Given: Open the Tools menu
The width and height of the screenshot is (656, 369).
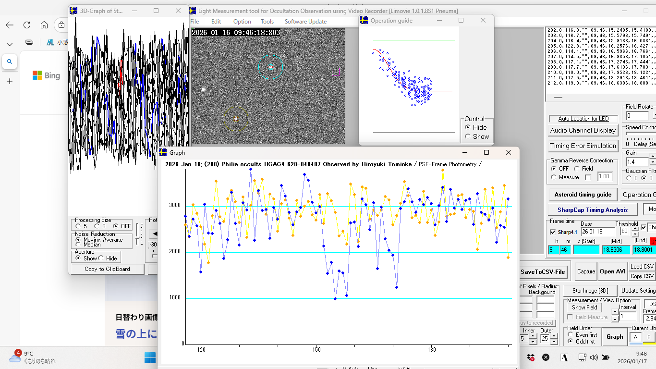Looking at the screenshot, I should pyautogui.click(x=267, y=22).
